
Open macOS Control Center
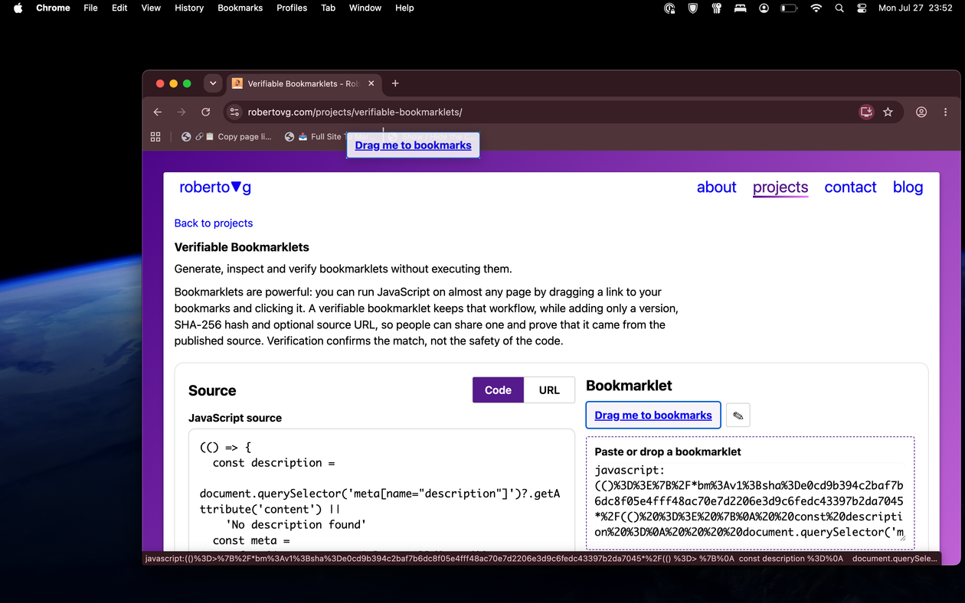(862, 8)
